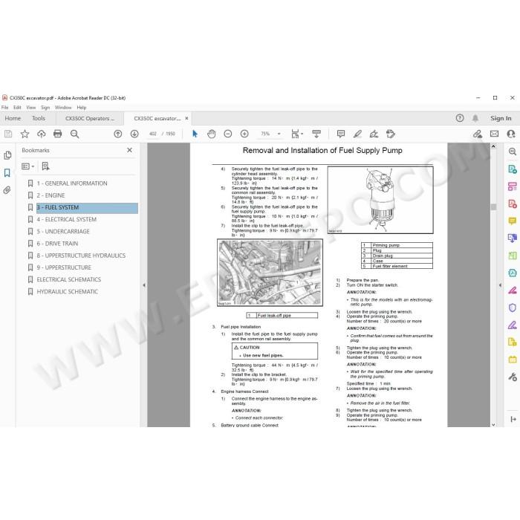Zoom in with plus icon
Image resolution: width=520 pixels, height=520 pixels.
244,134
